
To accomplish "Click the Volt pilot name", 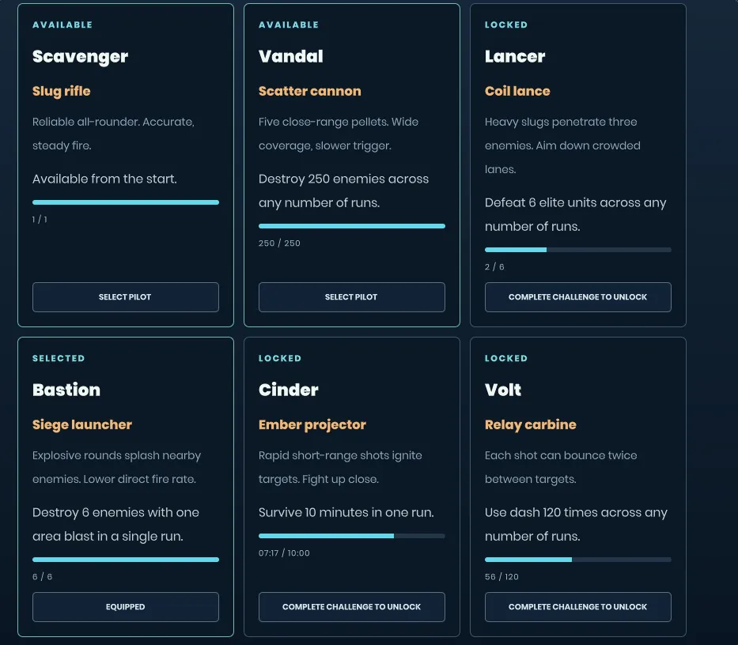I will [503, 390].
